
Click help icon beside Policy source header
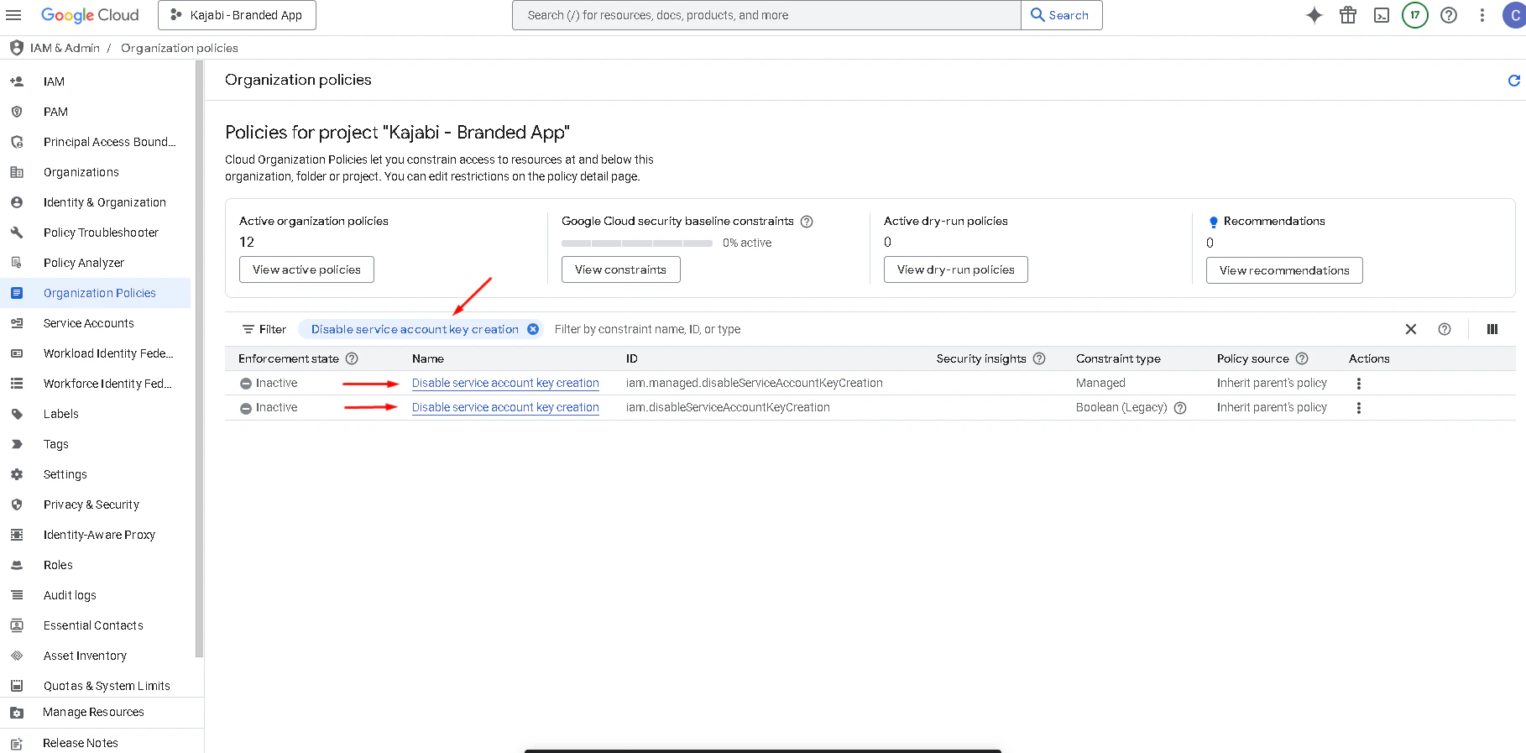tap(1302, 358)
